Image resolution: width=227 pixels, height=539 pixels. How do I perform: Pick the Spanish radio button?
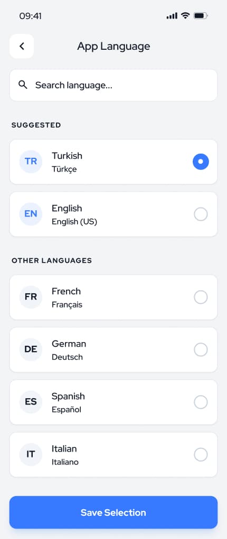pyautogui.click(x=201, y=402)
